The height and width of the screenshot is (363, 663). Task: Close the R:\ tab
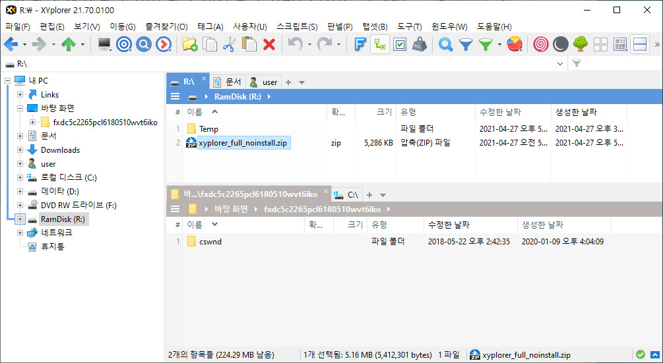203,78
